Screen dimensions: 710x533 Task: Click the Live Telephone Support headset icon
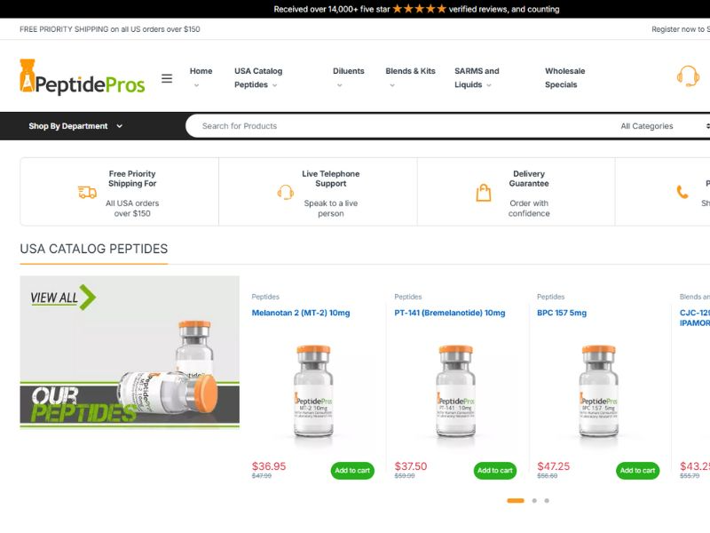point(285,193)
